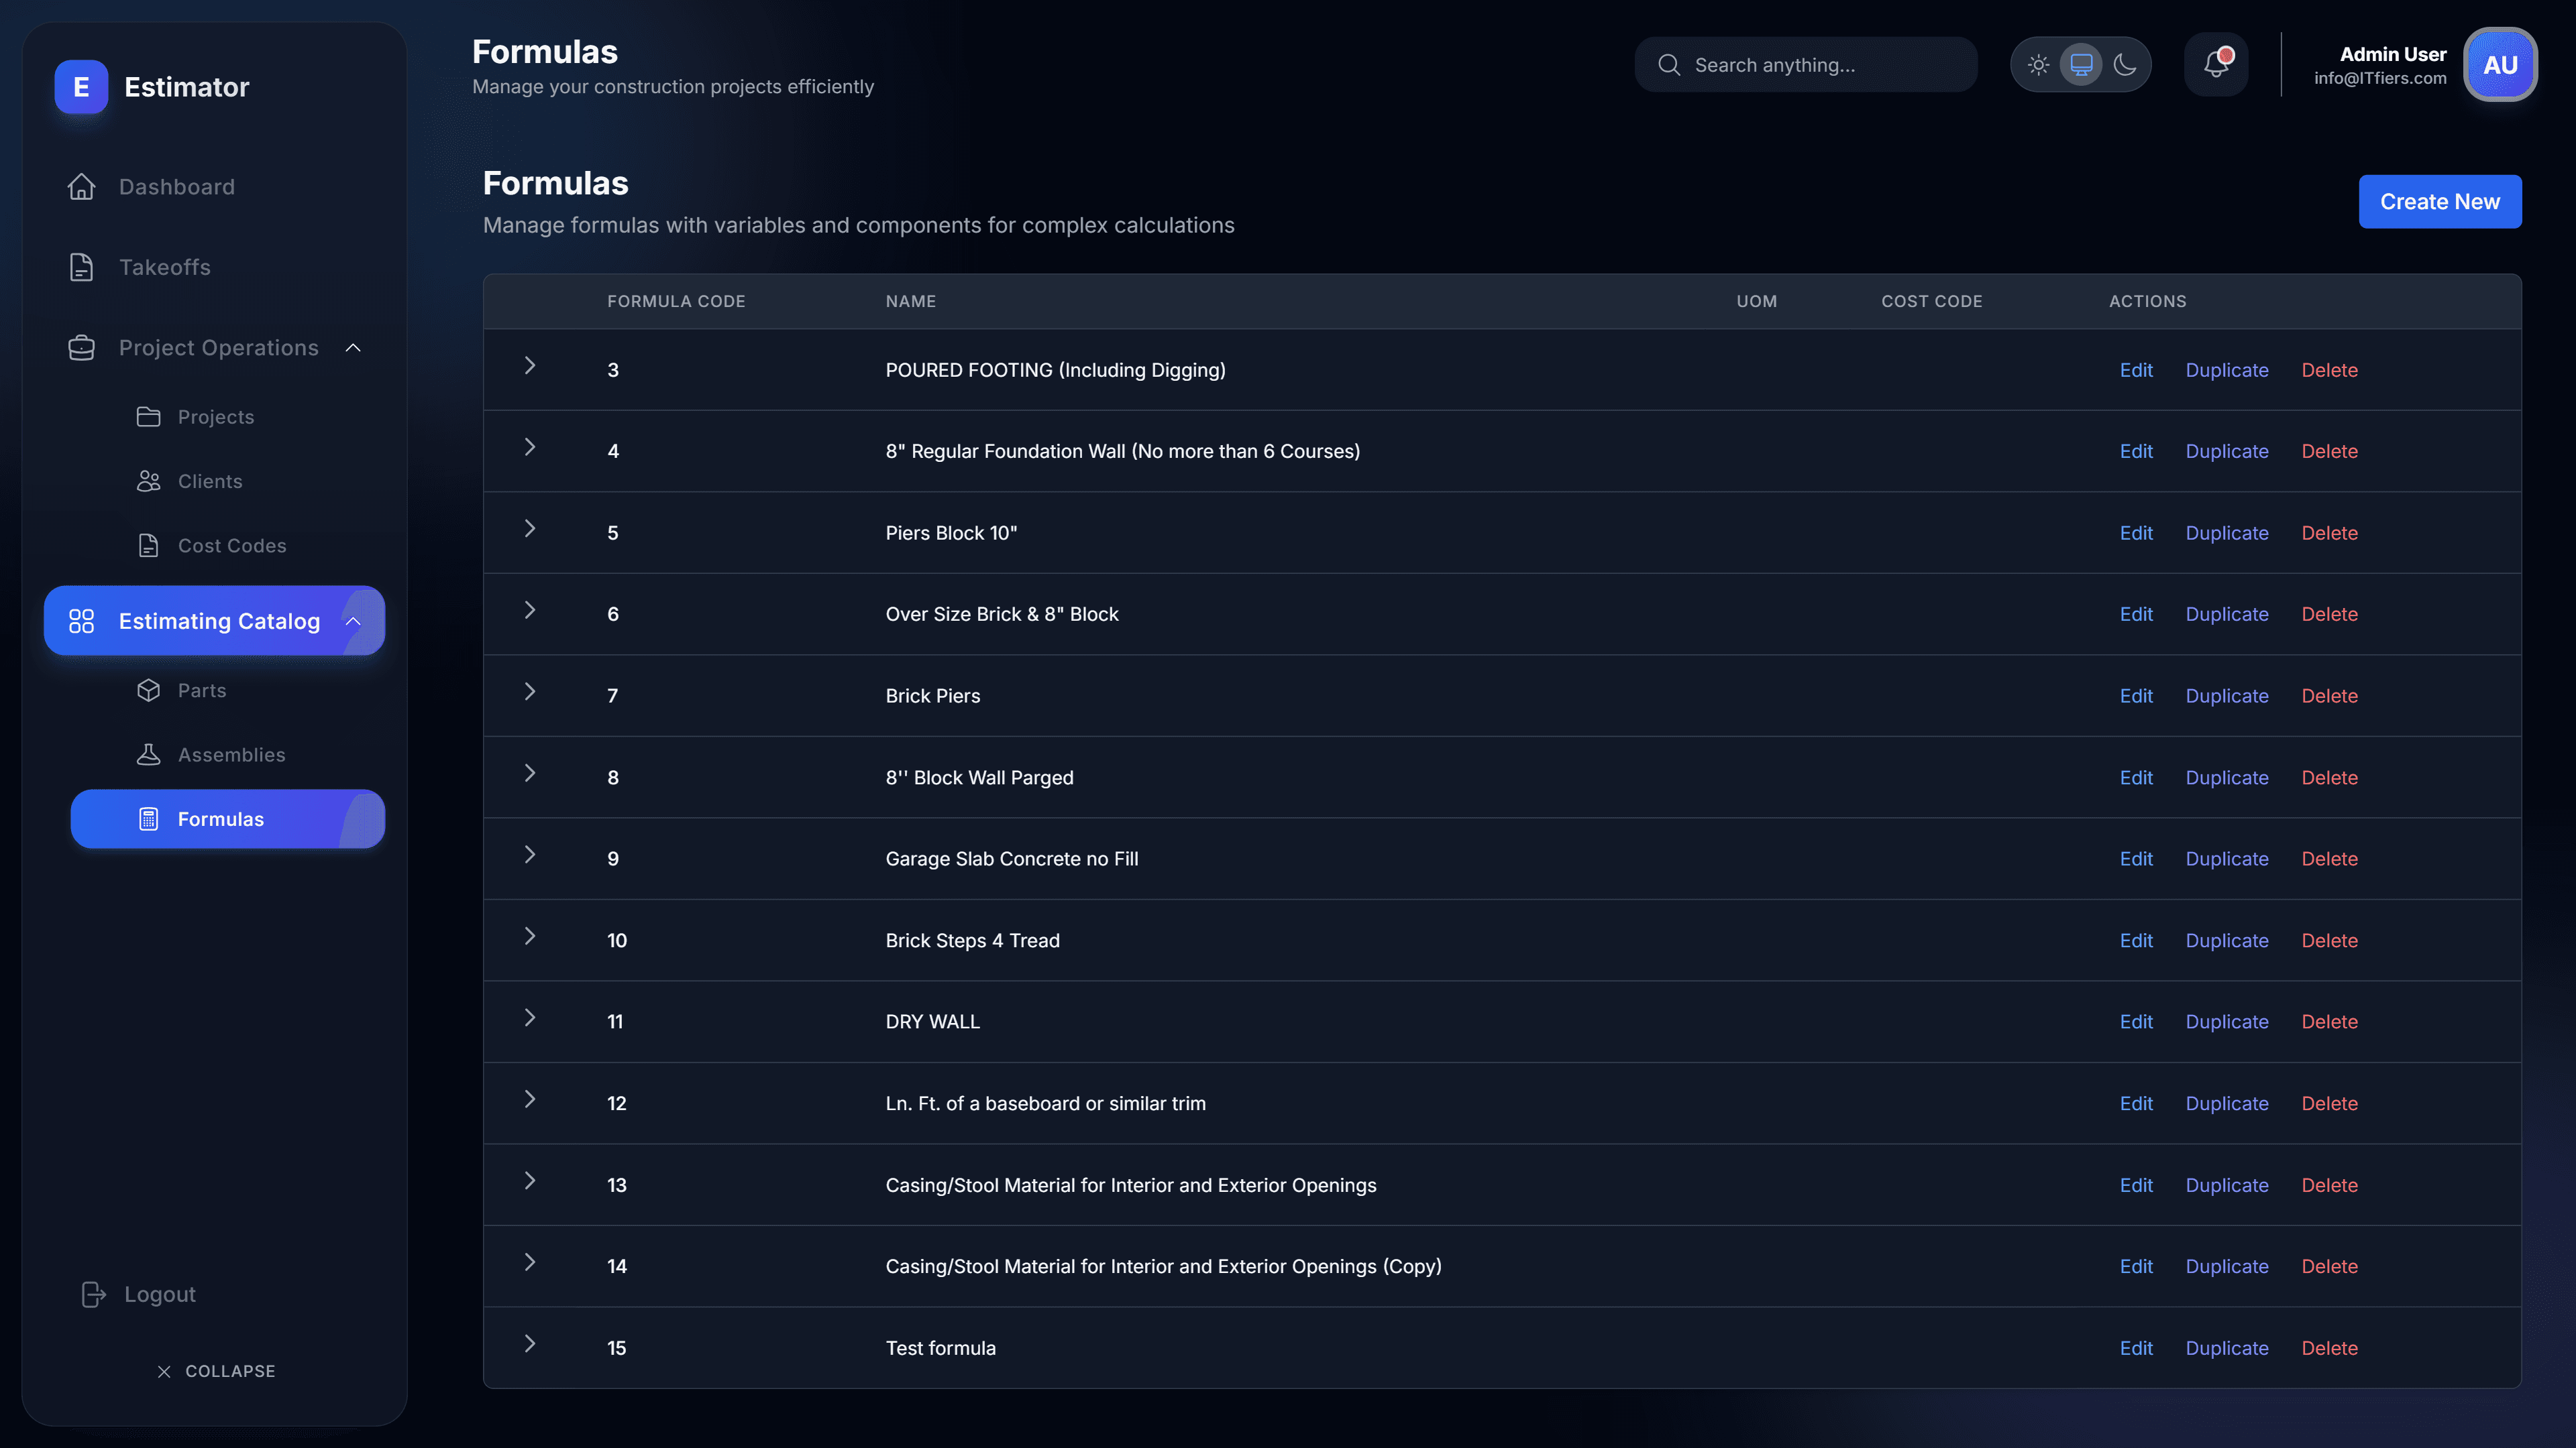Click the AU user avatar
This screenshot has width=2576, height=1448.
[2500, 65]
